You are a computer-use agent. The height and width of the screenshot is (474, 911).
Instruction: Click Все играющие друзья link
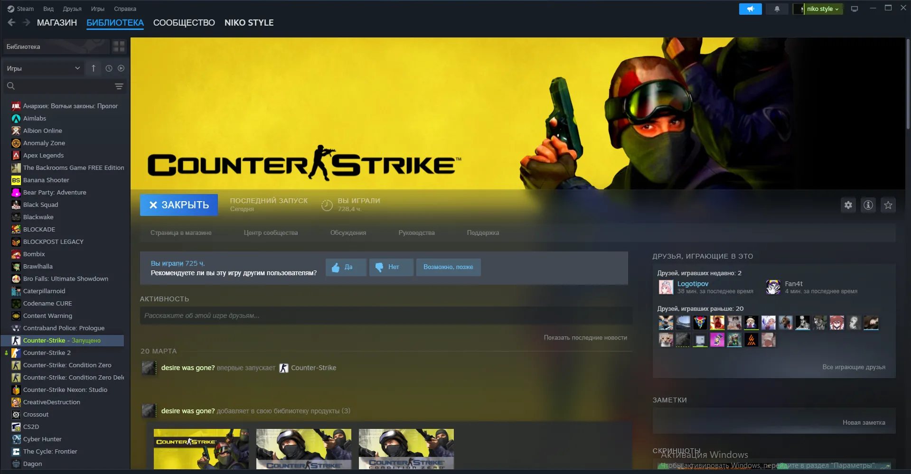[854, 367]
